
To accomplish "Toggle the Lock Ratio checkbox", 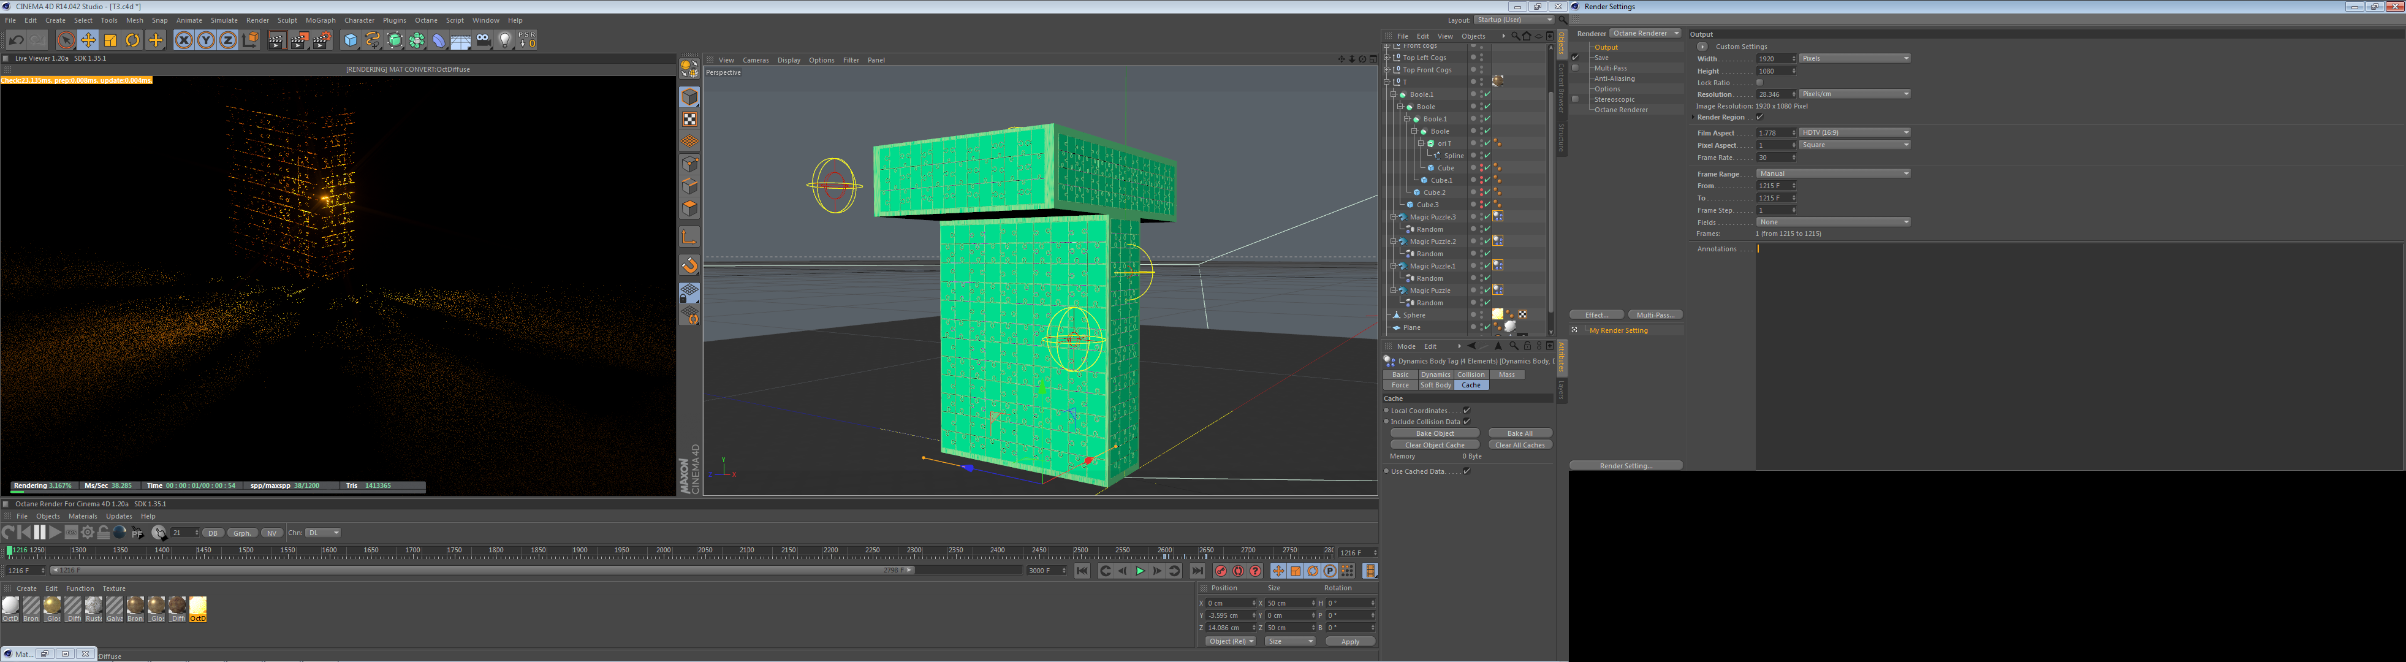I will (1759, 82).
